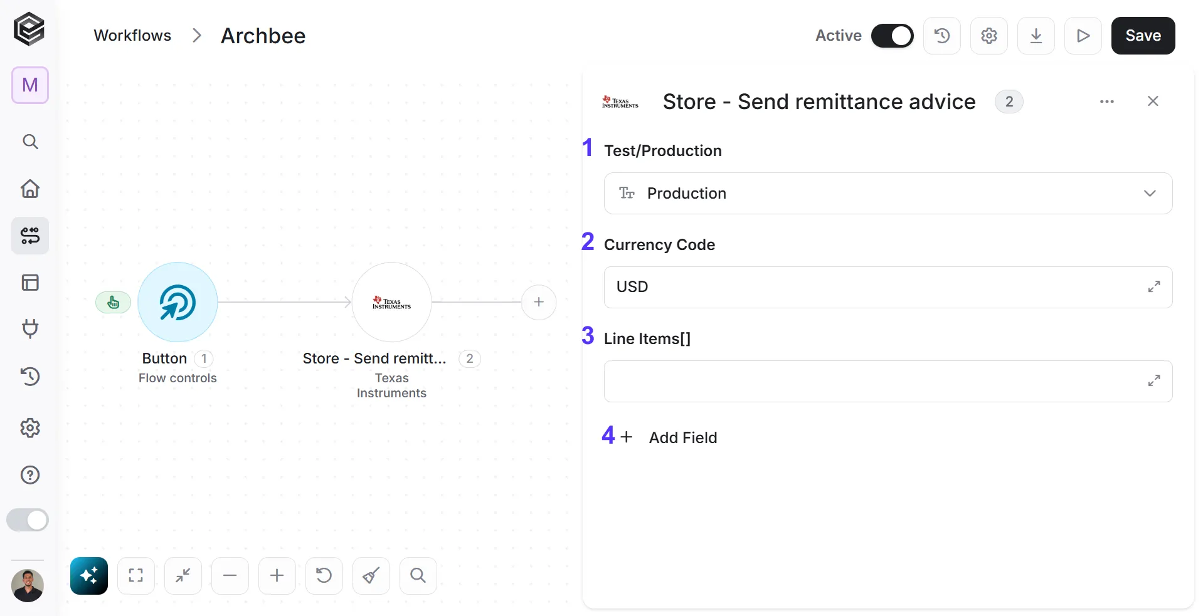Expand the Currency Code field editor
Viewport: 1203px width, 616px height.
(1154, 287)
